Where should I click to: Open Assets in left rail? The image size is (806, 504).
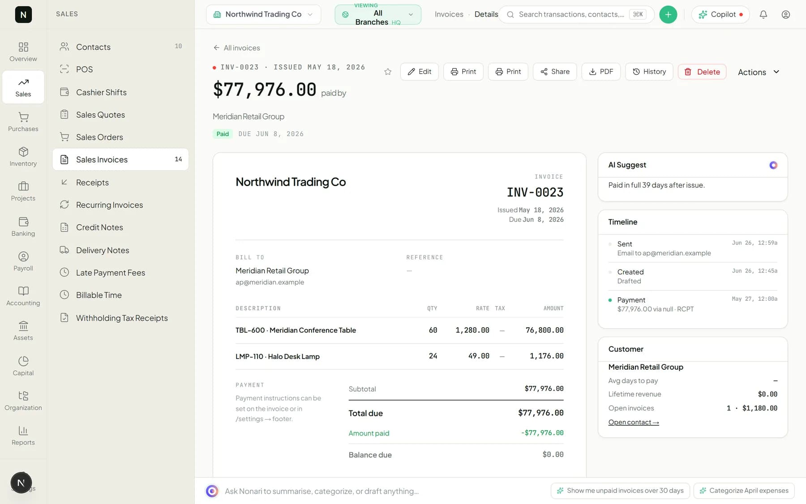point(23,331)
